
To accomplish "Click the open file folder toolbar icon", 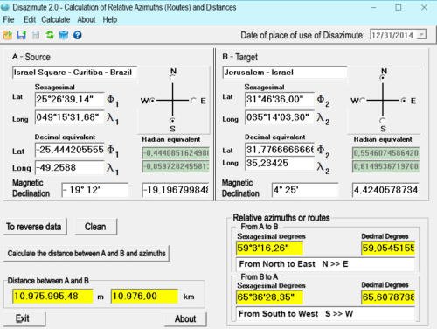I will (x=8, y=35).
